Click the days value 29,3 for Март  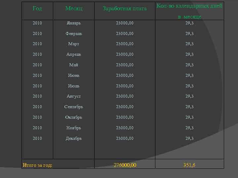(x=189, y=44)
